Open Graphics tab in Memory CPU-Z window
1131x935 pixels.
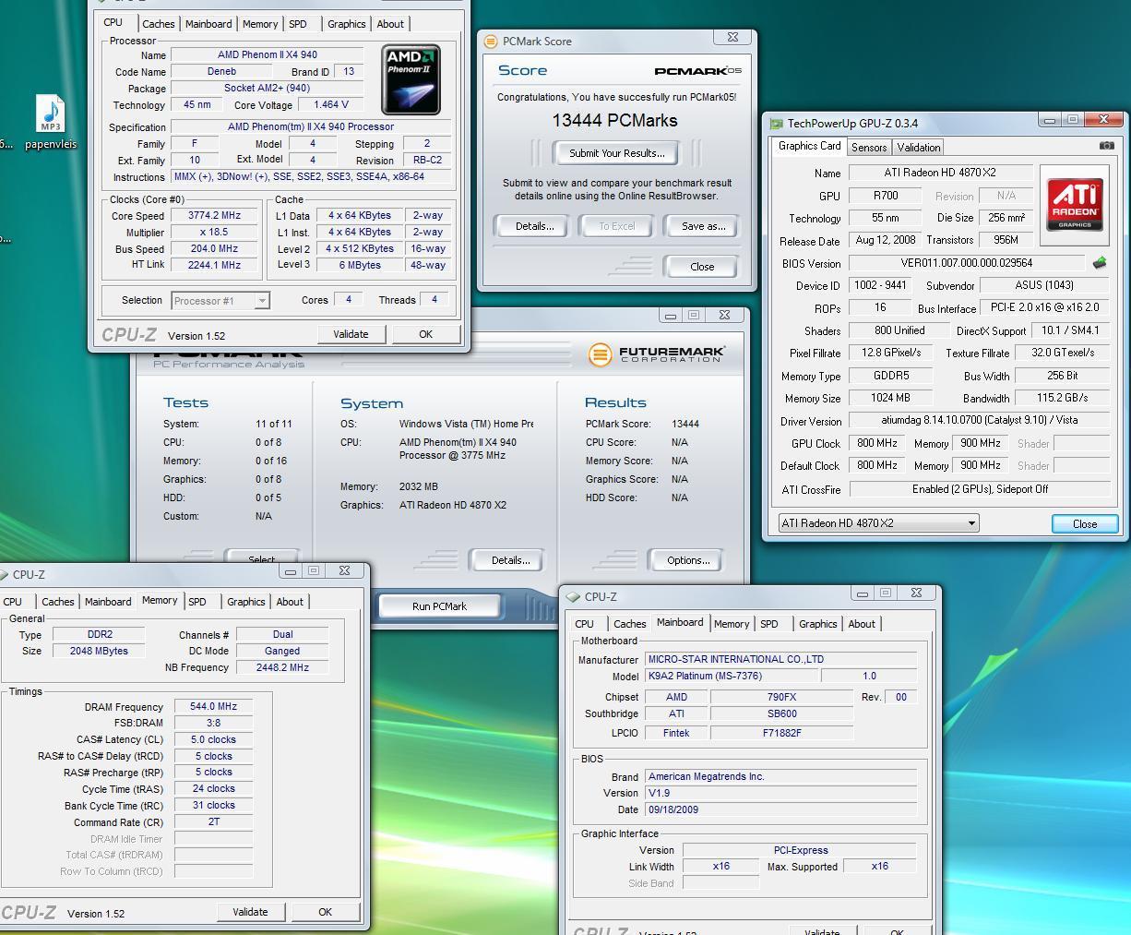(x=246, y=602)
